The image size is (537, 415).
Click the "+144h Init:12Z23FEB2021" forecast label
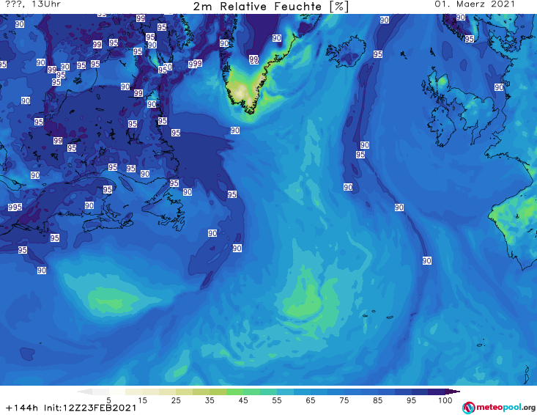tap(71, 408)
